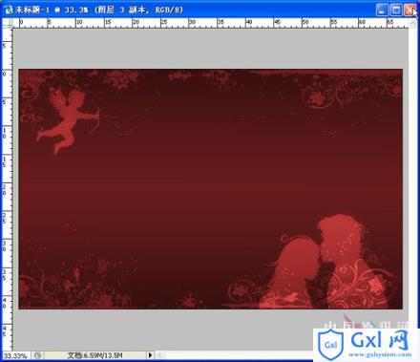Click the horizontal scrollbar left arrow

(160, 355)
